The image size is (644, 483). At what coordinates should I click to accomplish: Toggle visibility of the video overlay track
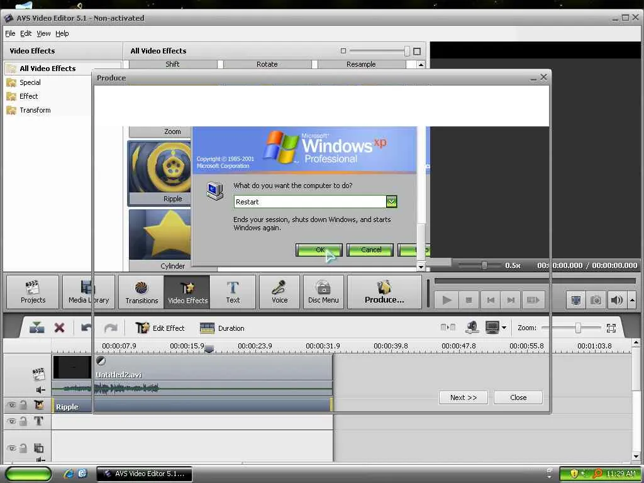coord(12,448)
